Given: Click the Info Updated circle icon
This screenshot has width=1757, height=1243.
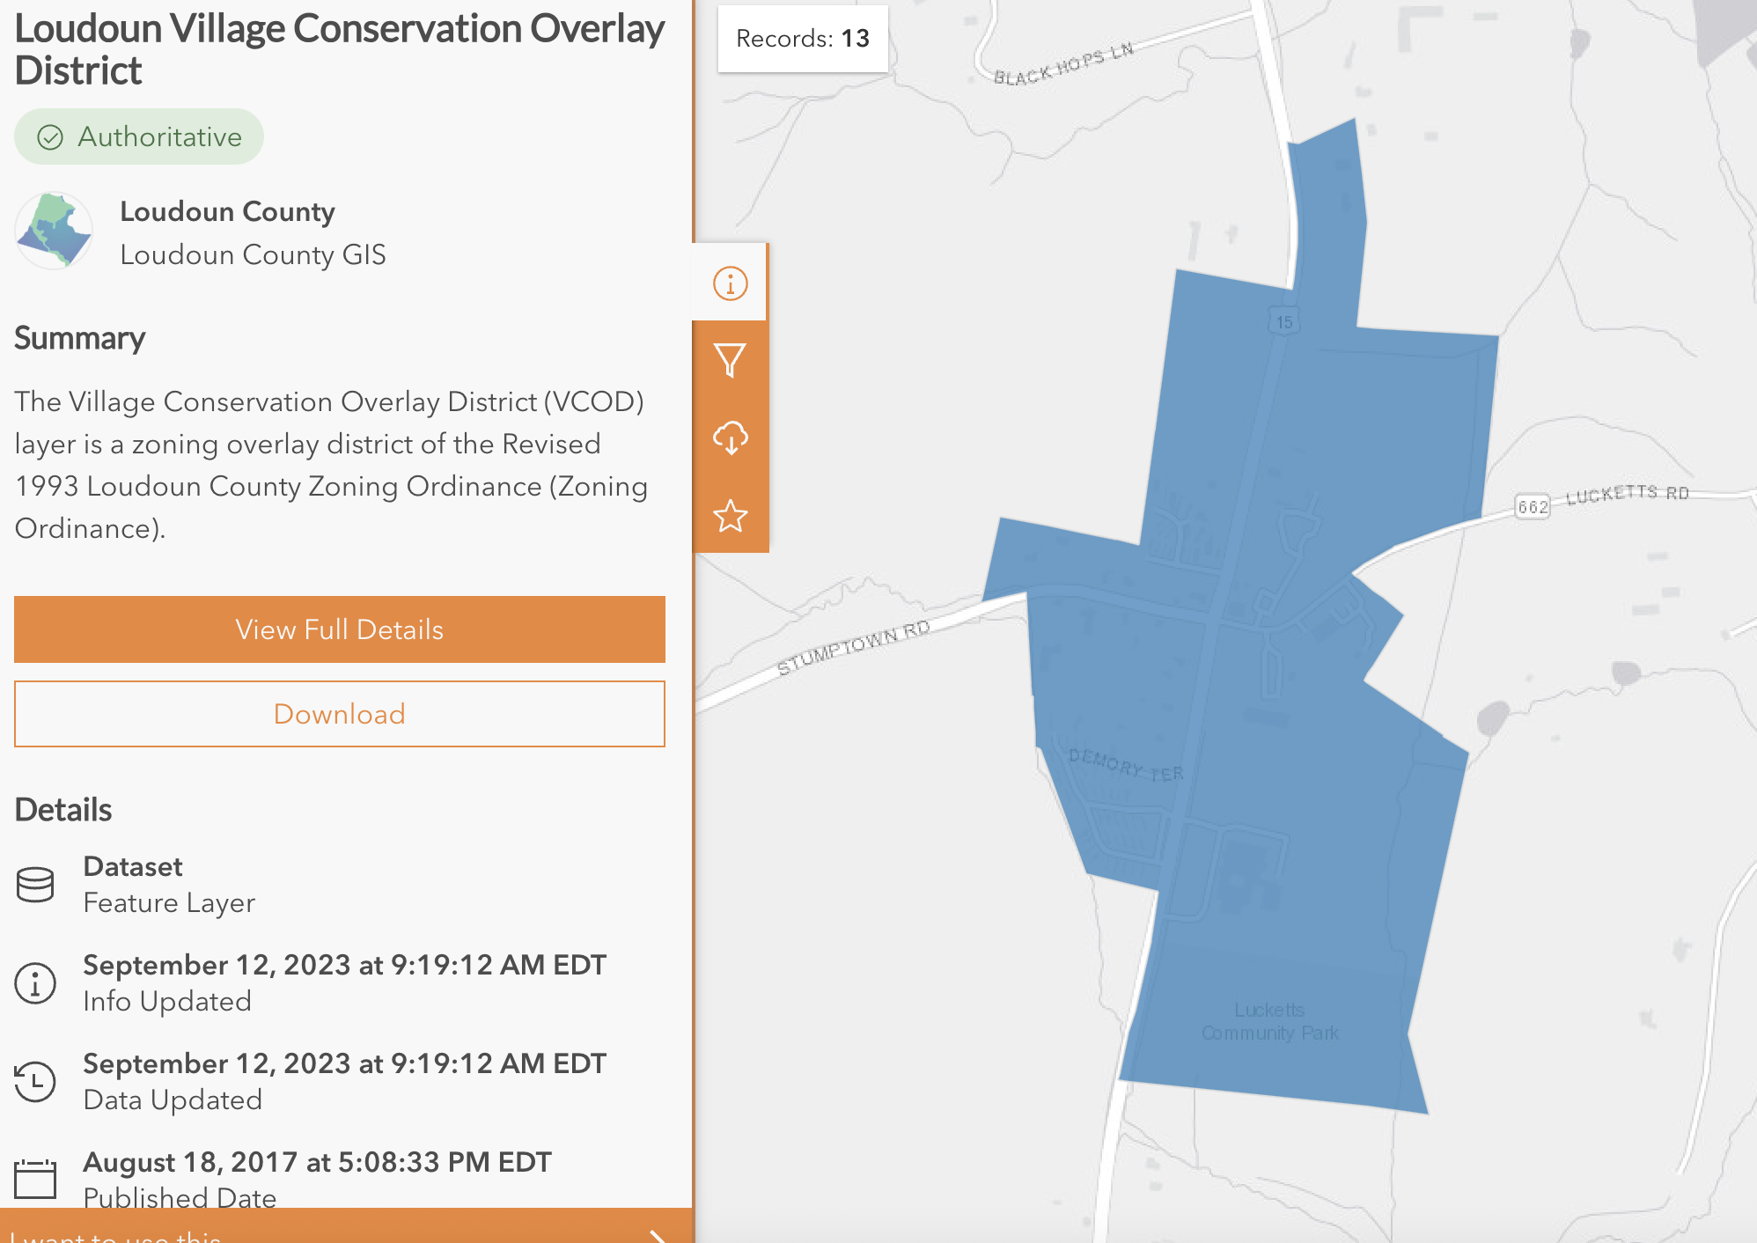Looking at the screenshot, I should click(x=35, y=982).
